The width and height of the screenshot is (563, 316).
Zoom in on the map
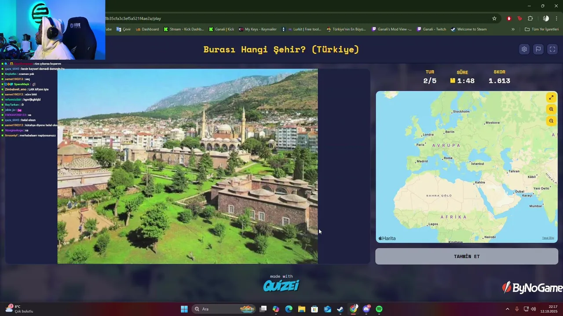point(551,109)
